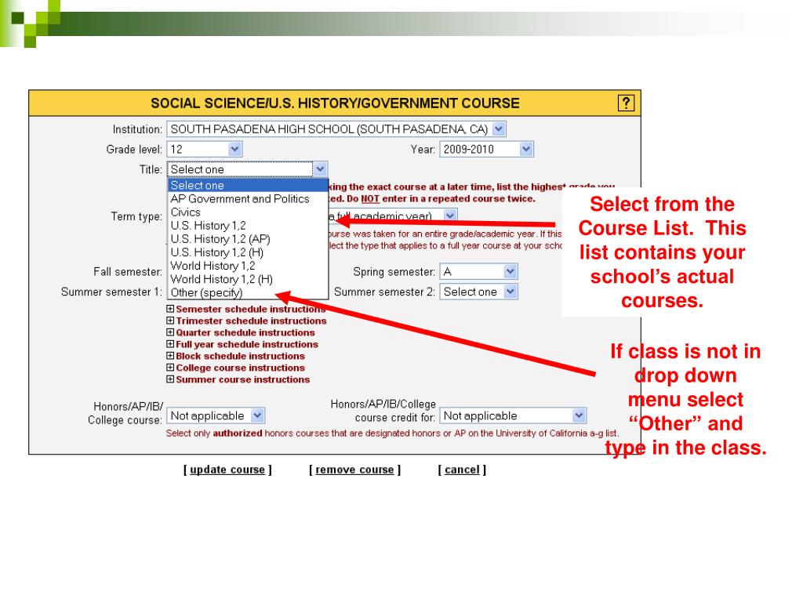Choose 'Select one' in the Title list
803x602 pixels.
pyautogui.click(x=248, y=185)
